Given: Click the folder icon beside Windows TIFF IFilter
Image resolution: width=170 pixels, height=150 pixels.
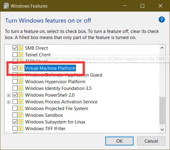Looking at the screenshot, I should 21,129.
